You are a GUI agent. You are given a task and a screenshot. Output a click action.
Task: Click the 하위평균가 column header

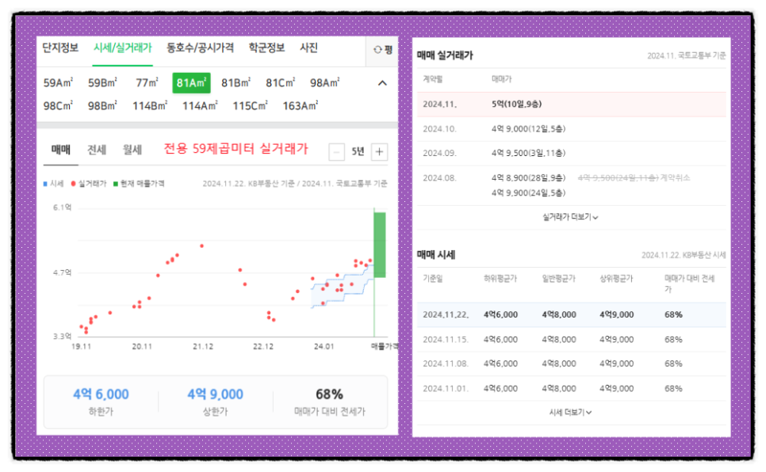(500, 278)
